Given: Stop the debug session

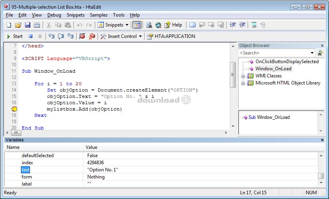Looking at the screenshot, I should coord(31,36).
